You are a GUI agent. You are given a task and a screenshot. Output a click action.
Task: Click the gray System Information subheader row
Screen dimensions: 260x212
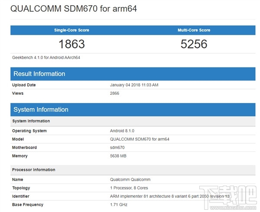(133, 121)
